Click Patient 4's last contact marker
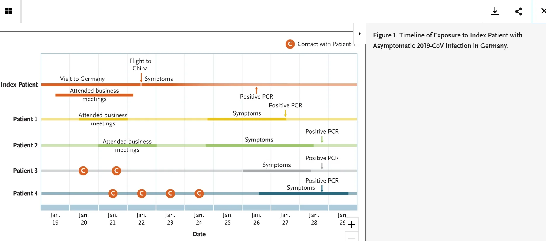This screenshot has width=546, height=241. click(199, 193)
